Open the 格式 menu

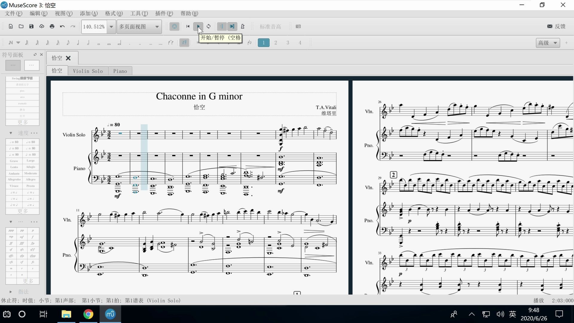(114, 13)
